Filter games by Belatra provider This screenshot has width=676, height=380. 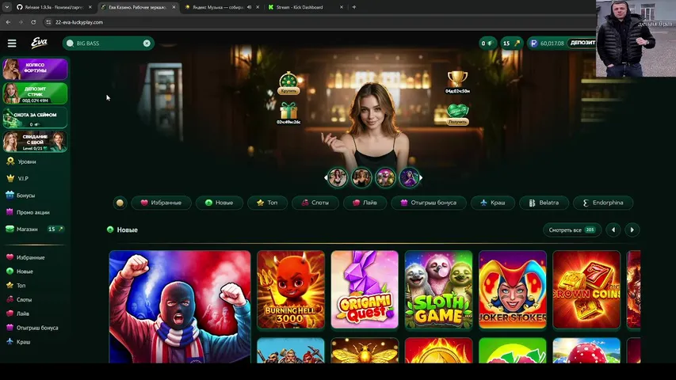coord(544,203)
